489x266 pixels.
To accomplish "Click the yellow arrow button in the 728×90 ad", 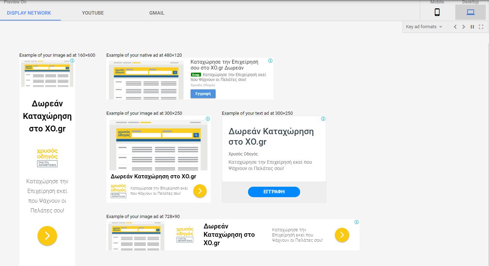I will (342, 235).
